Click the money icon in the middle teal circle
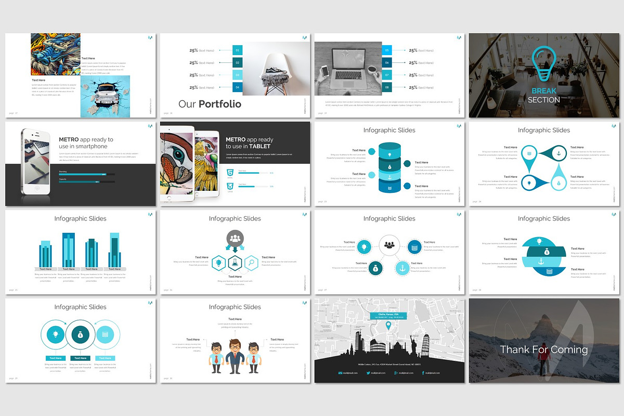This screenshot has height=416, width=624. [80, 335]
